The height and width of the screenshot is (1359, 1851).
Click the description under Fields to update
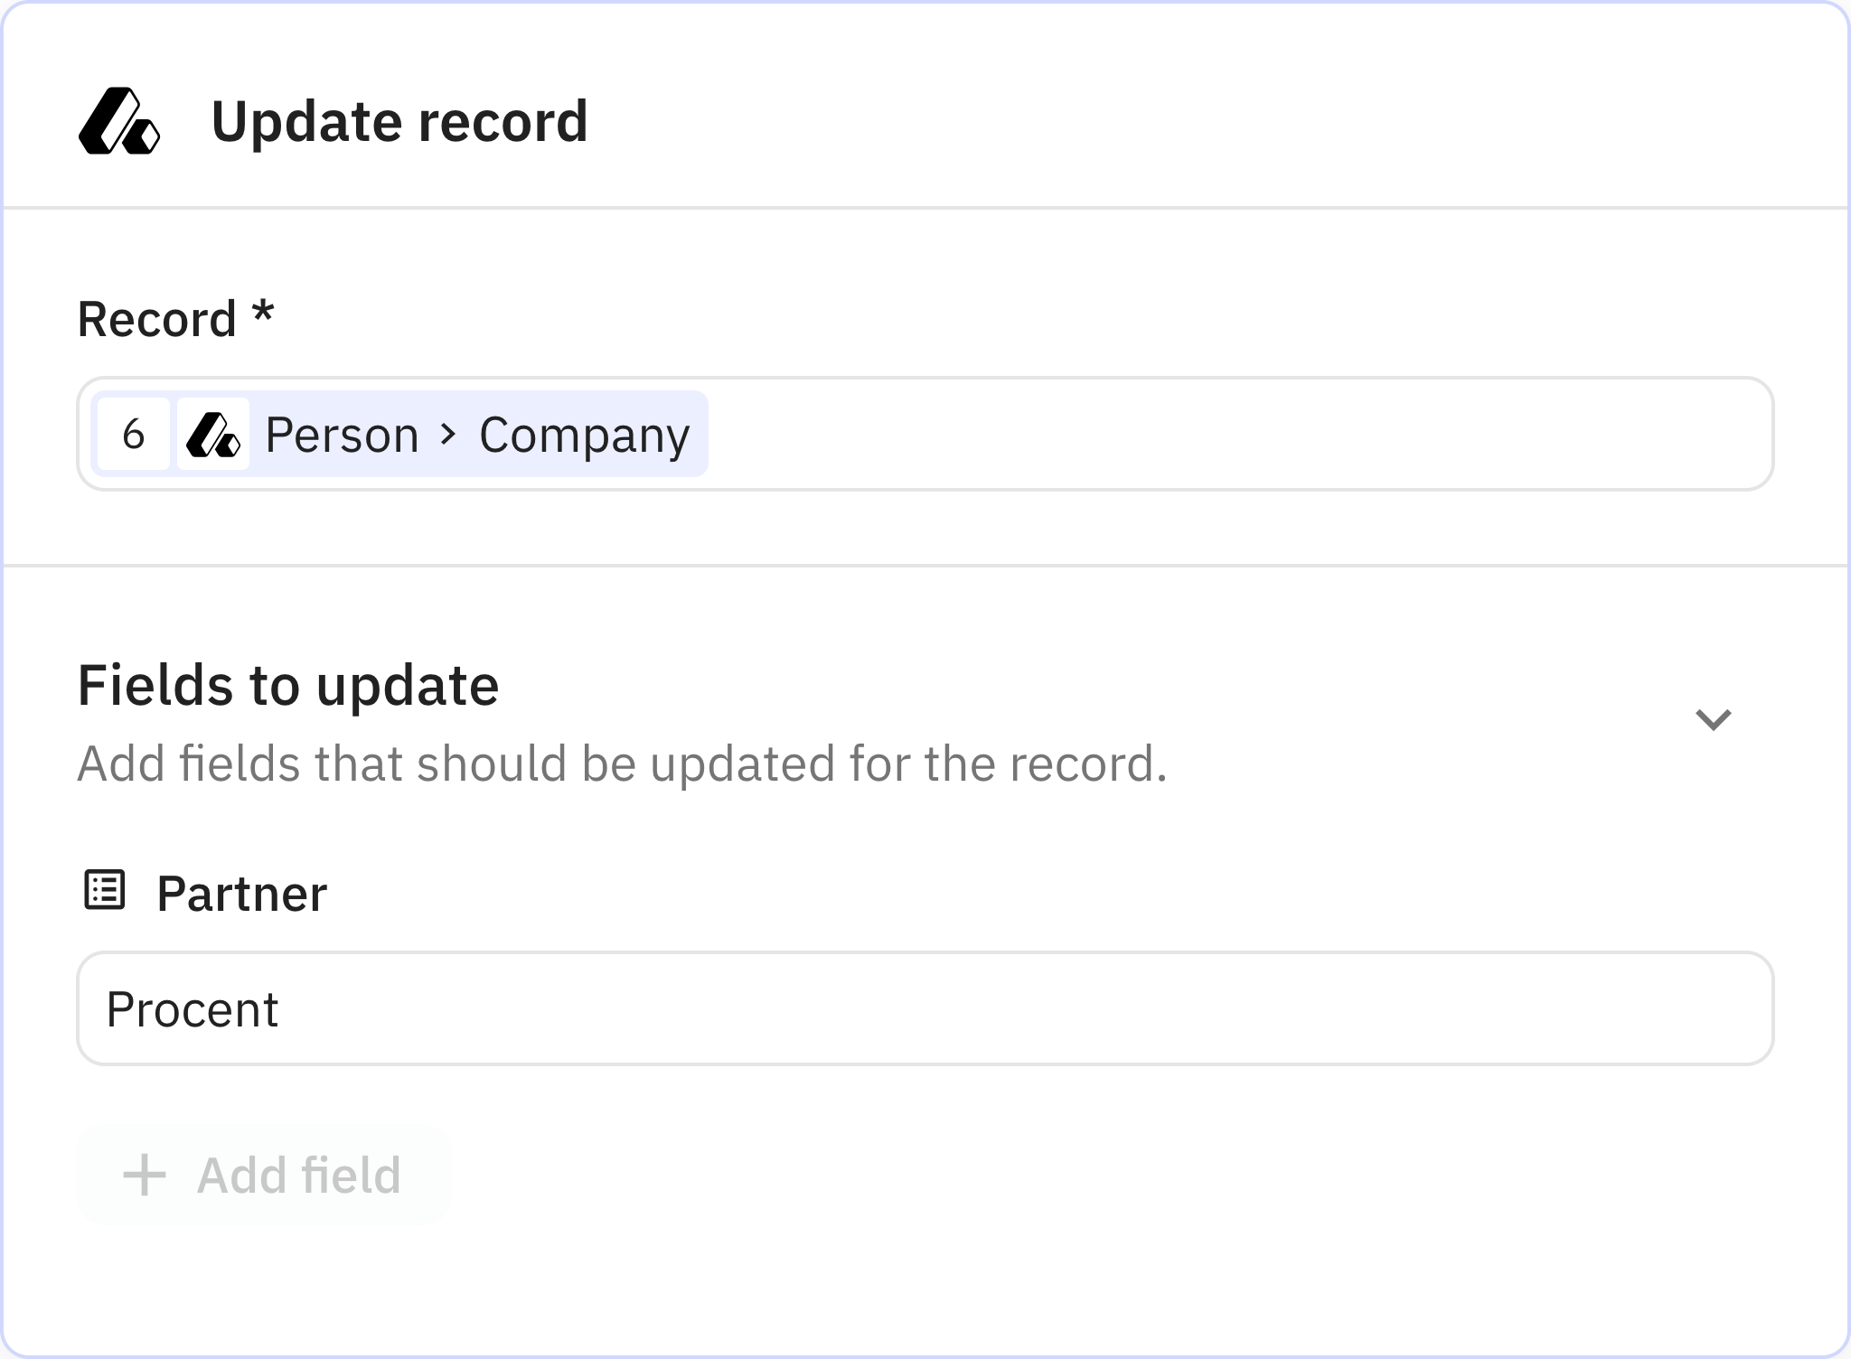click(x=622, y=764)
